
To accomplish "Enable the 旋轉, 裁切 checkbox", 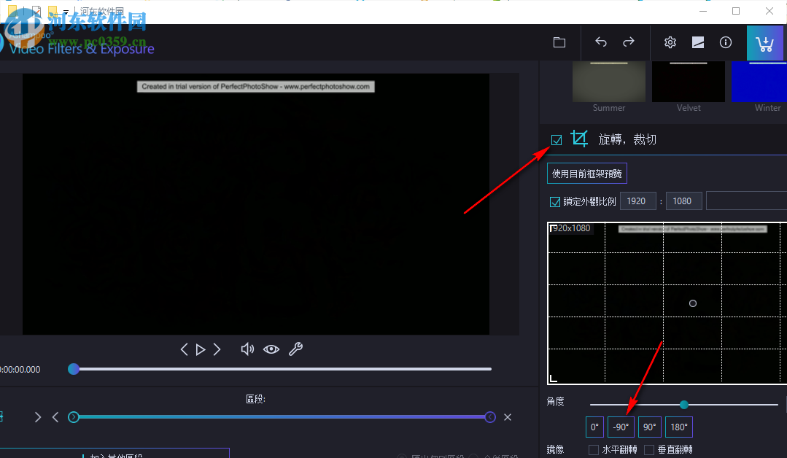I will pyautogui.click(x=557, y=139).
